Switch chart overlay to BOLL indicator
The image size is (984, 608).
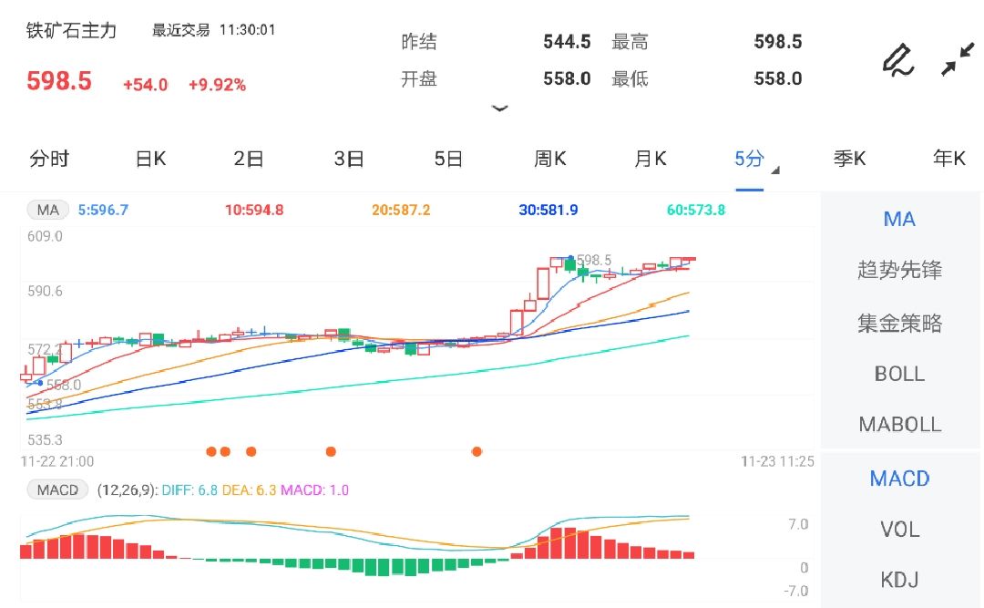click(x=898, y=374)
